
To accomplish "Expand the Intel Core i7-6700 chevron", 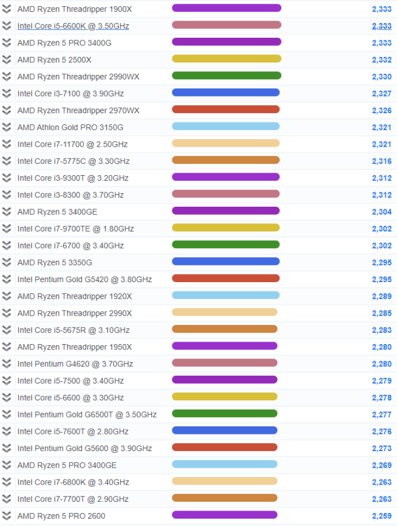I will coord(6,246).
